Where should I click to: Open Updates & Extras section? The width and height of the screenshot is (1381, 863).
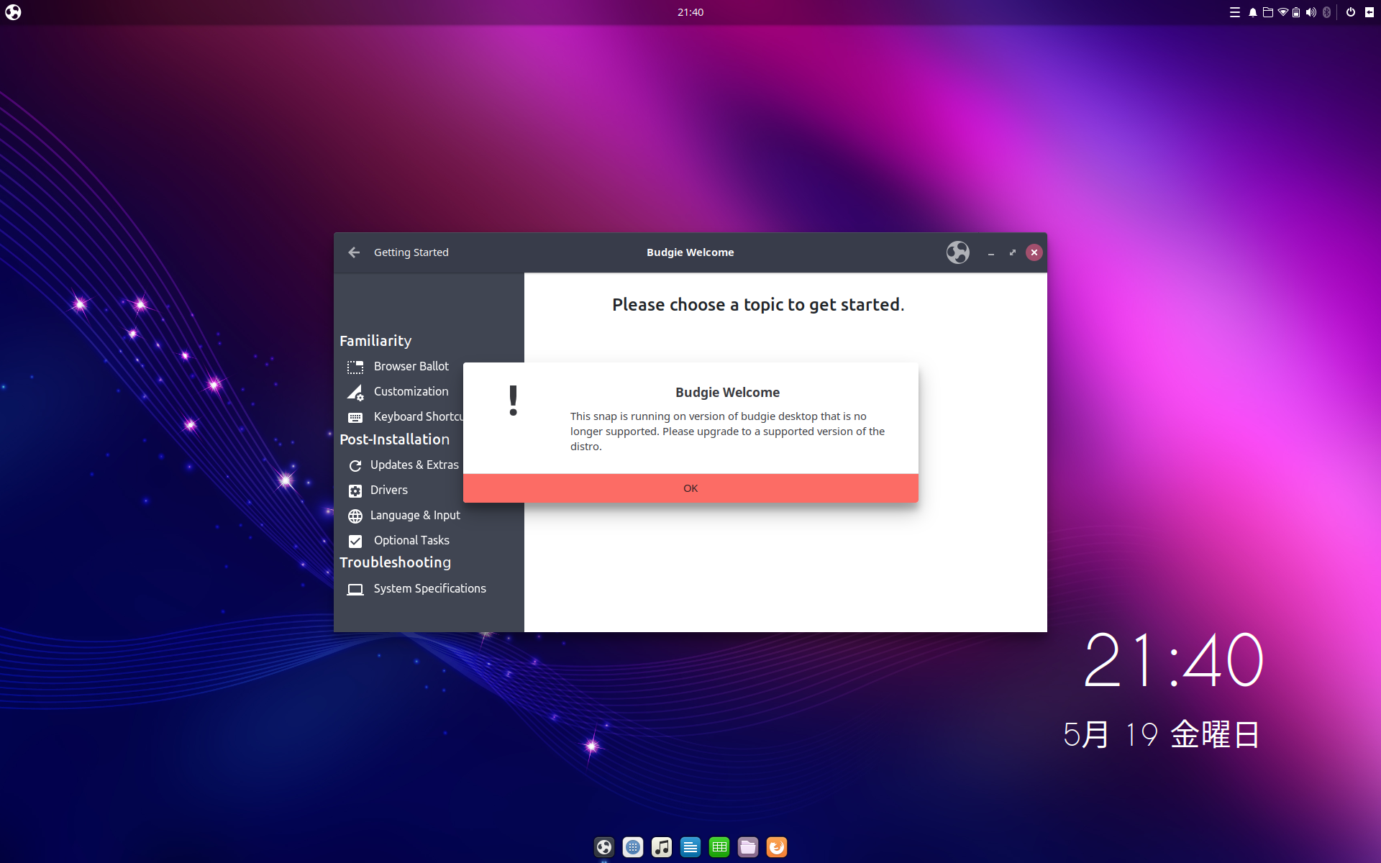click(x=414, y=465)
